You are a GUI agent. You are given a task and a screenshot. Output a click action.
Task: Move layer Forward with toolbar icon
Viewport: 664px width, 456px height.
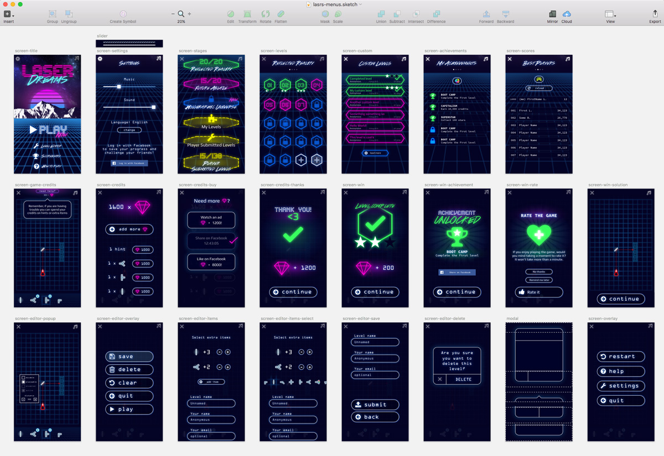pyautogui.click(x=486, y=14)
